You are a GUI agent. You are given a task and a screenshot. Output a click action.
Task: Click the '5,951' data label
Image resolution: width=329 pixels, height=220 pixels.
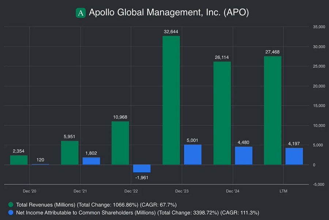click(x=69, y=137)
